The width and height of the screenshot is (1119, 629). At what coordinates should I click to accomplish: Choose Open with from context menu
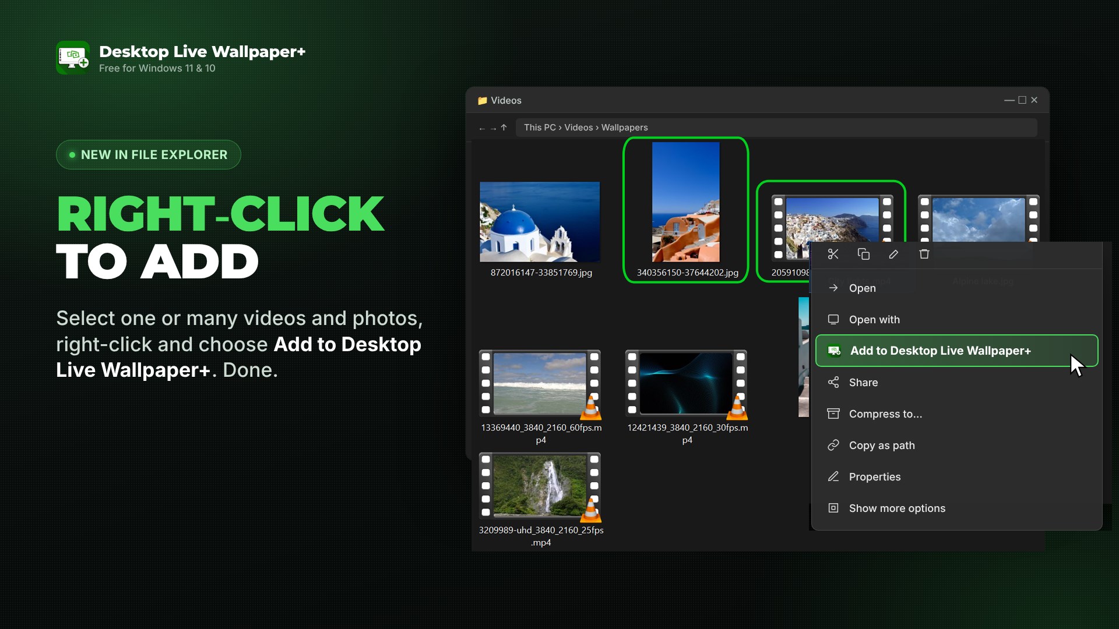click(956, 319)
